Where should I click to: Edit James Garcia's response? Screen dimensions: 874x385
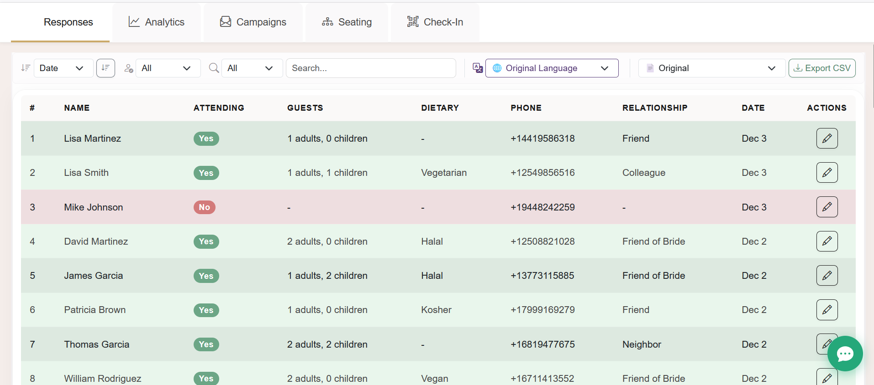(827, 275)
